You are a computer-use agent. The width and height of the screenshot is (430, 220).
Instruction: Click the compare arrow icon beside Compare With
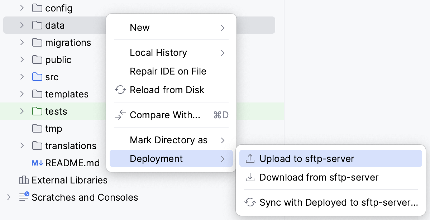click(x=120, y=115)
